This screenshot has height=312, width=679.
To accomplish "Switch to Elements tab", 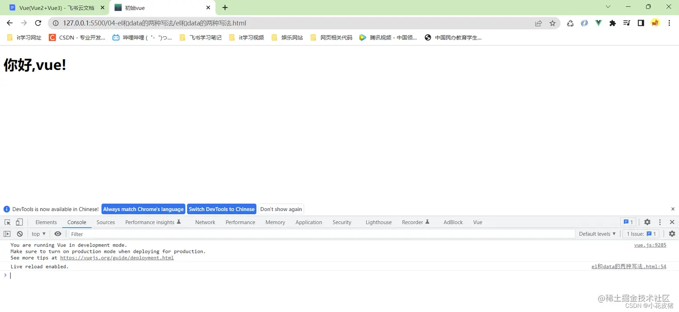I will coord(46,222).
